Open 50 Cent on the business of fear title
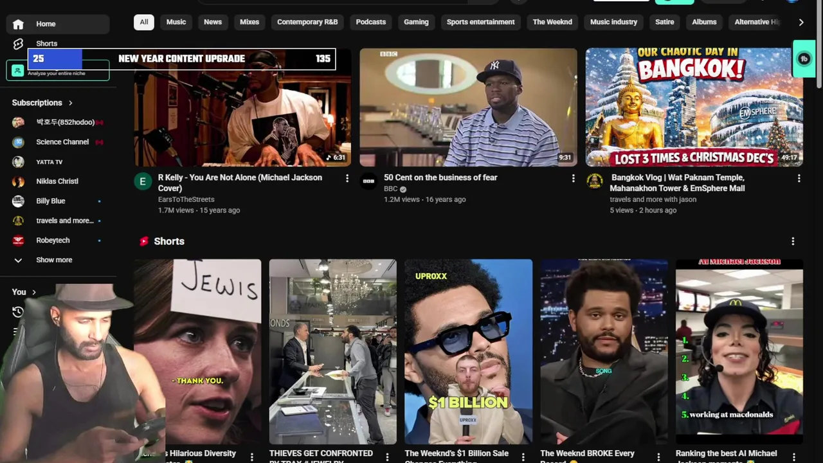The height and width of the screenshot is (463, 823). [x=440, y=177]
